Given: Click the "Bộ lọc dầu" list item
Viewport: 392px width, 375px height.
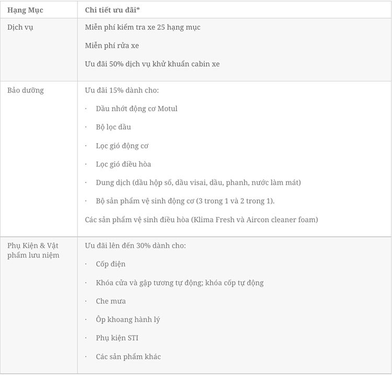Looking at the screenshot, I should click(113, 127).
